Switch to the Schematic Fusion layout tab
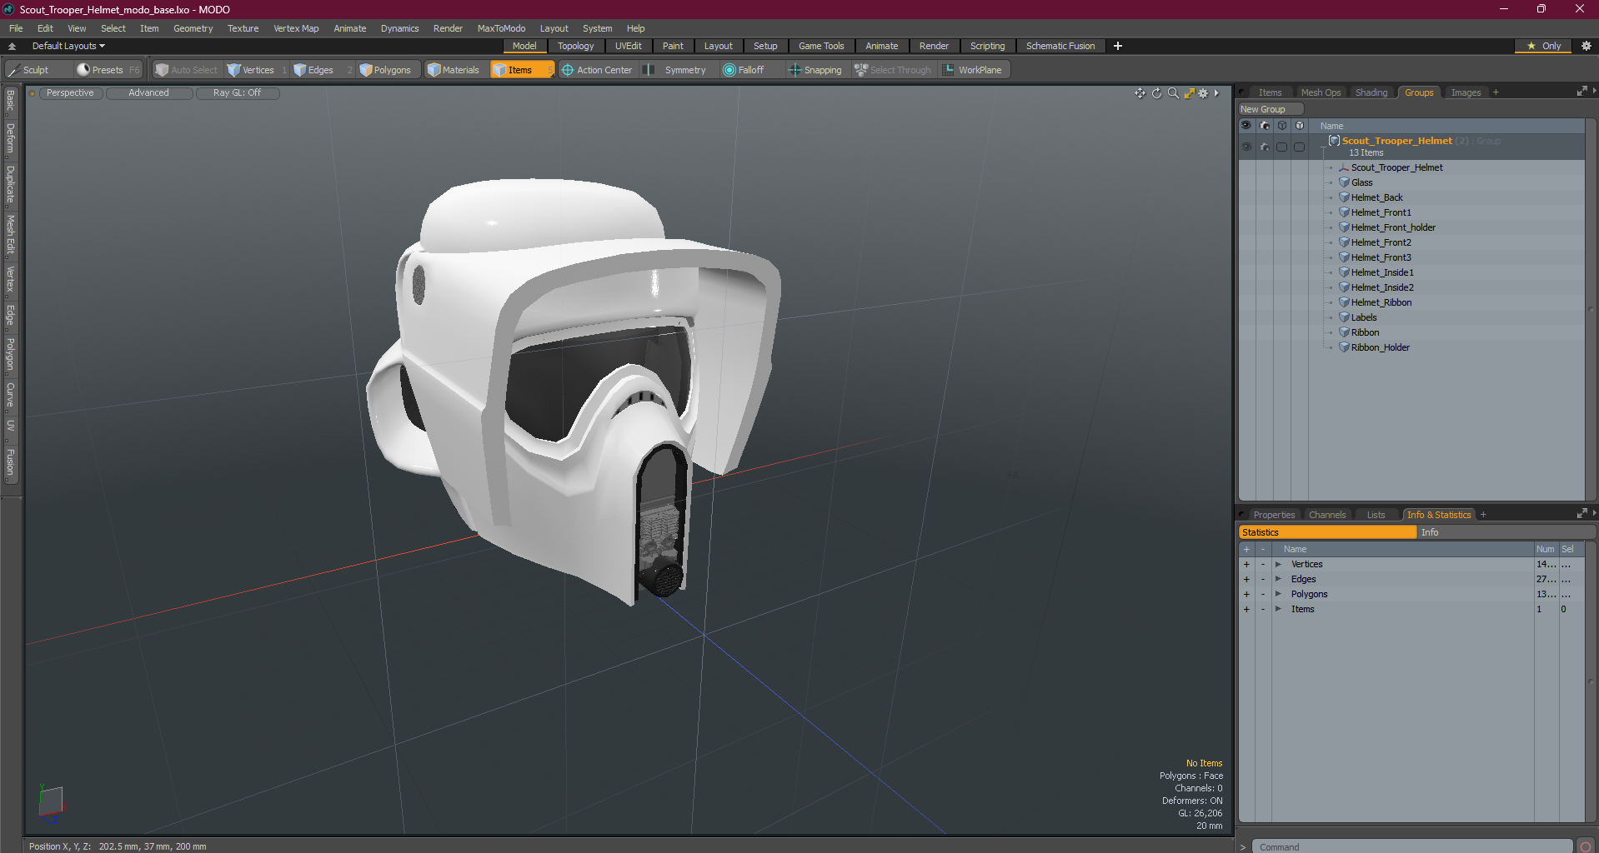Screen dimensions: 1599x853 [x=1060, y=46]
